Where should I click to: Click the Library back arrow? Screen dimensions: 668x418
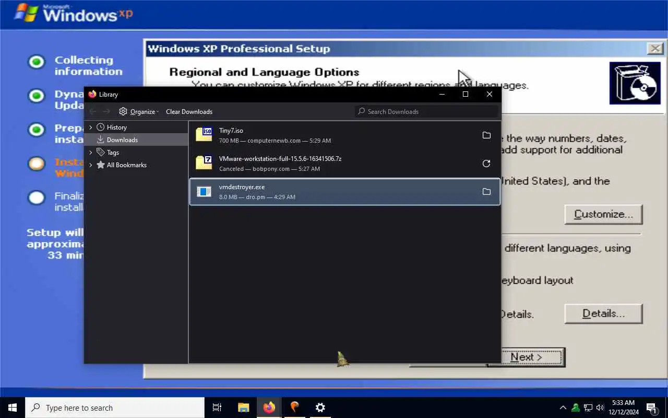pyautogui.click(x=93, y=111)
